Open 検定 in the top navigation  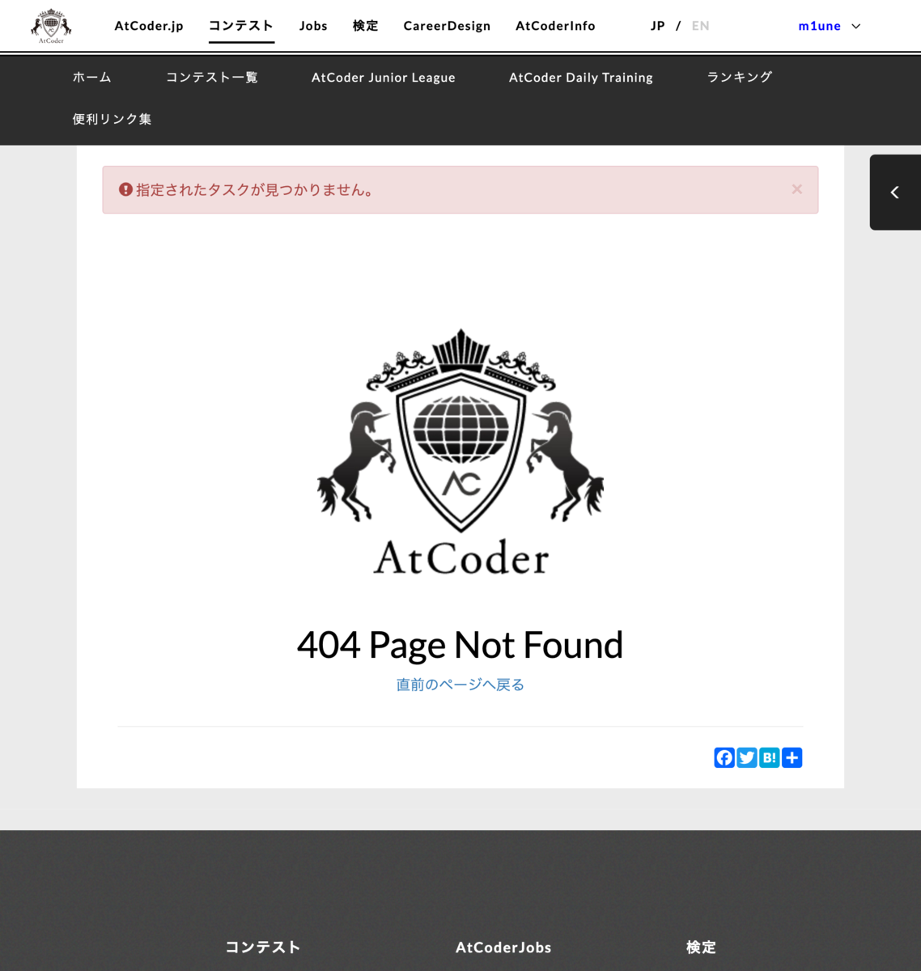[x=366, y=26]
